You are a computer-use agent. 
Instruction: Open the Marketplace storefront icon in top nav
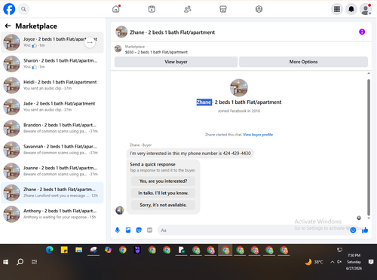[223, 9]
